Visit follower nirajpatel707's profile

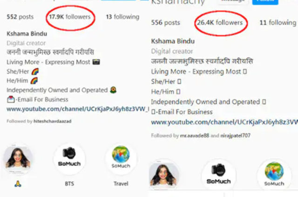pyautogui.click(x=235, y=136)
